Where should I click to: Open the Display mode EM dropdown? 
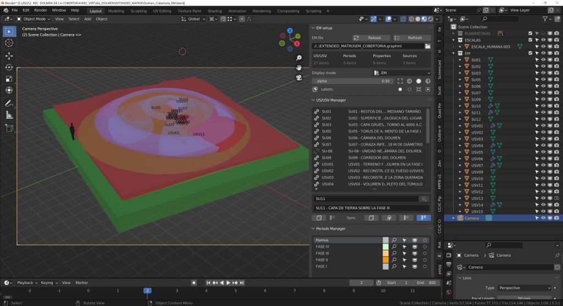[x=401, y=73]
